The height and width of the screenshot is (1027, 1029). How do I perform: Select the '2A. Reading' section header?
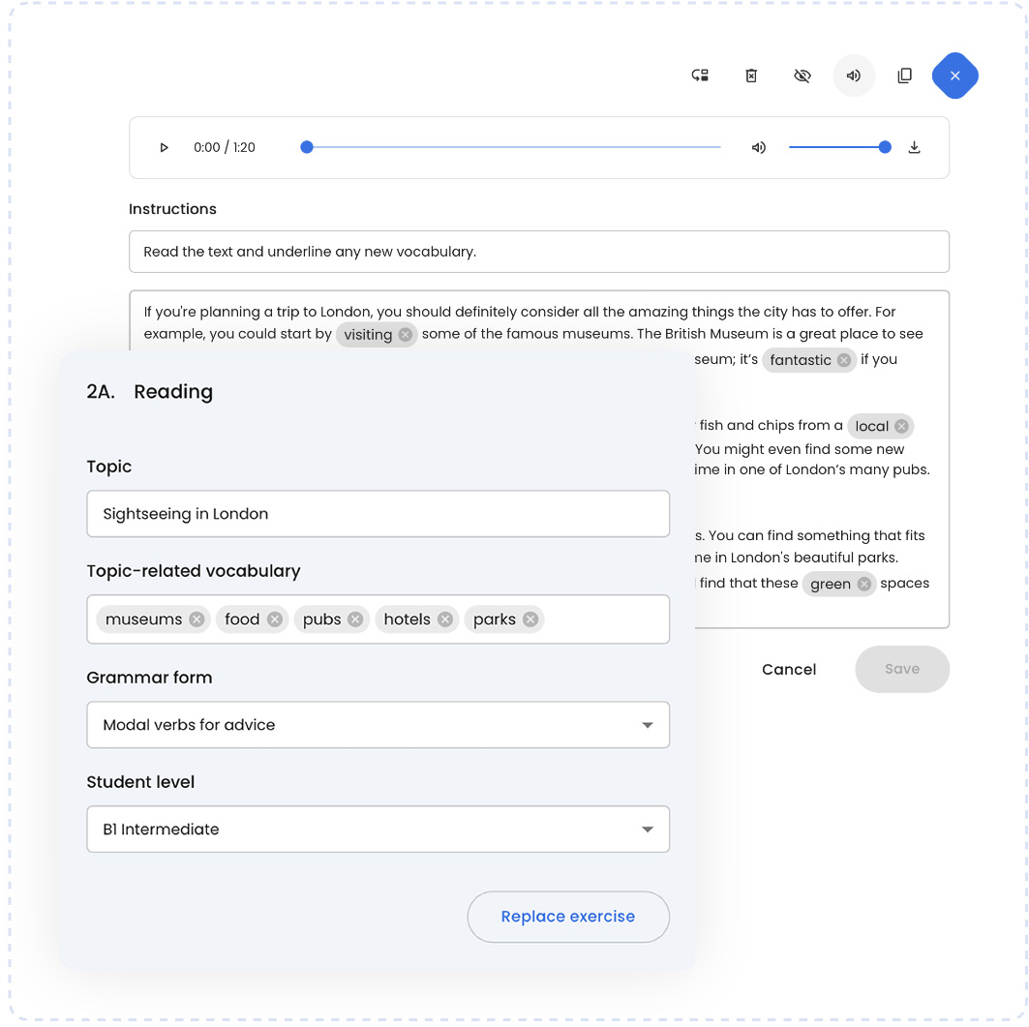147,392
